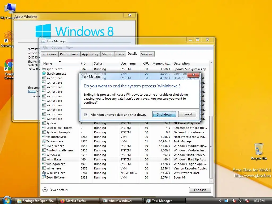This screenshot has height=204, width=272.
Task: Click the System interrupts row icon
Action: pos(44,132)
